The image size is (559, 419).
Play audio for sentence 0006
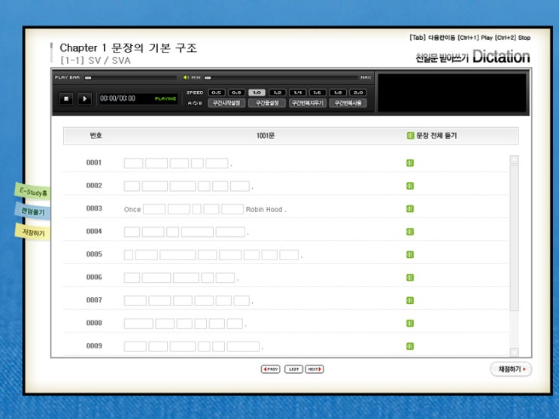(x=410, y=278)
